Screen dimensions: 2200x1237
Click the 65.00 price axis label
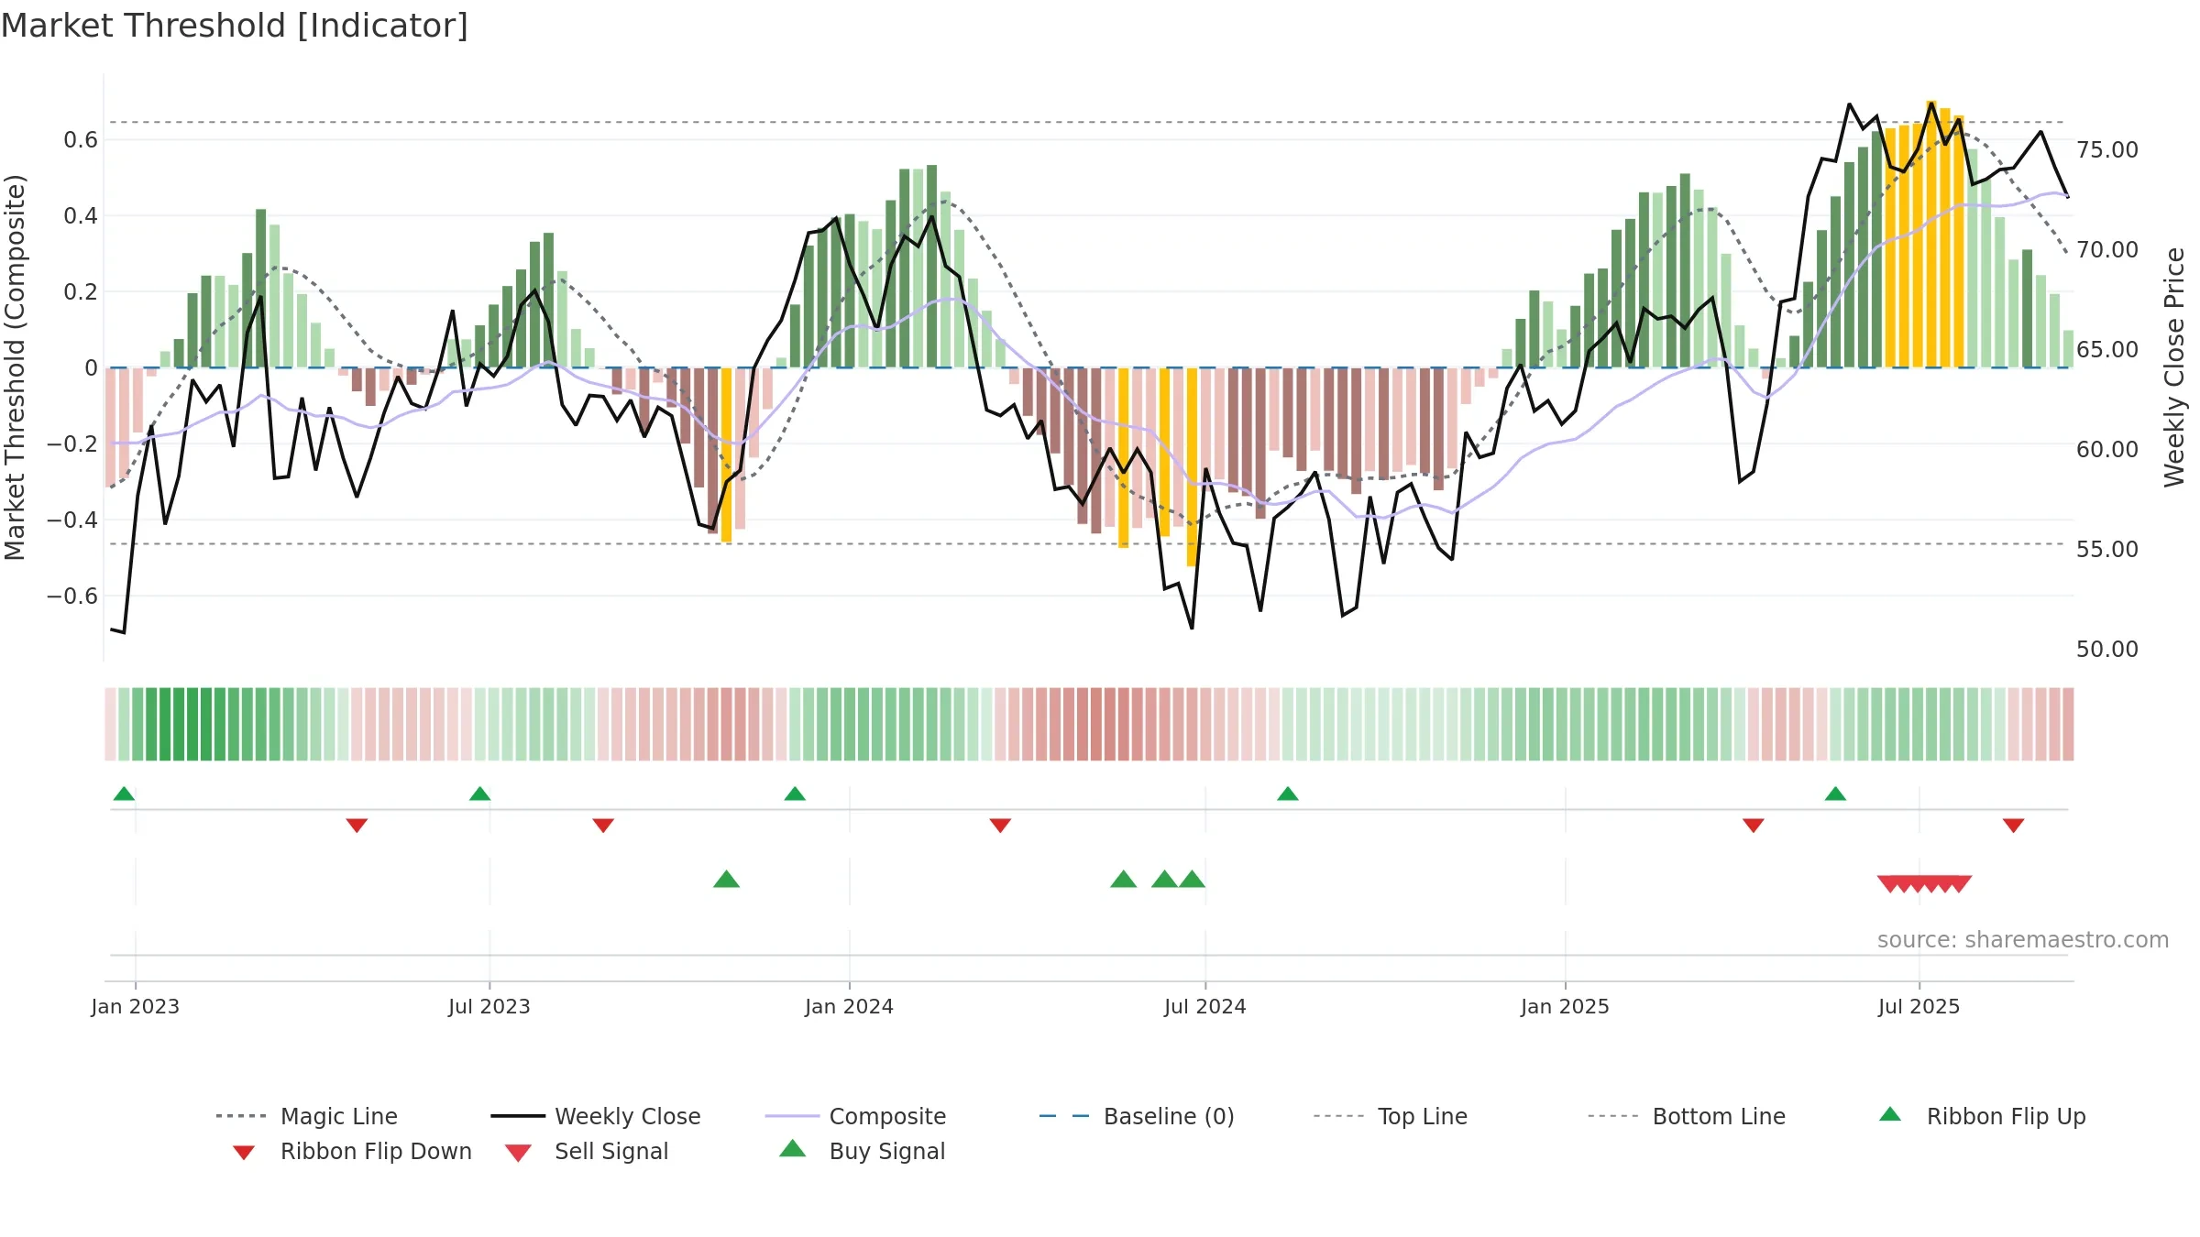2107,350
